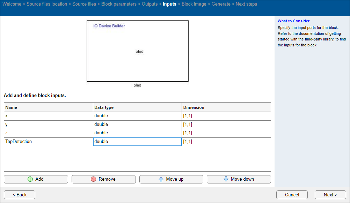350x203 pixels.
Task: Open data type cell for input x
Action: 137,116
